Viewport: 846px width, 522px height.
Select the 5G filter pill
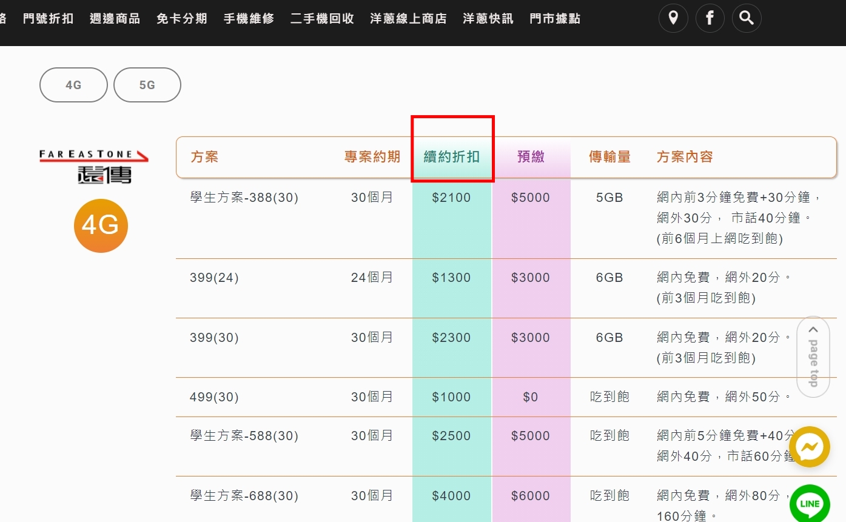click(x=147, y=85)
